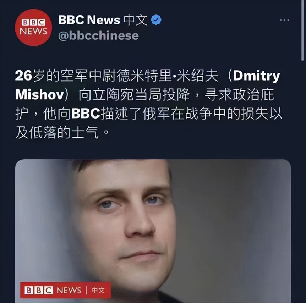Image resolution: width=306 pixels, height=303 pixels.
Task: Select the bold Dmitry name in tweet
Action: (256, 76)
